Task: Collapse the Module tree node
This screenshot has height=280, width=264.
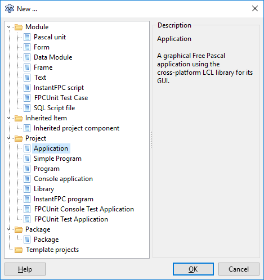Action: (x=8, y=27)
